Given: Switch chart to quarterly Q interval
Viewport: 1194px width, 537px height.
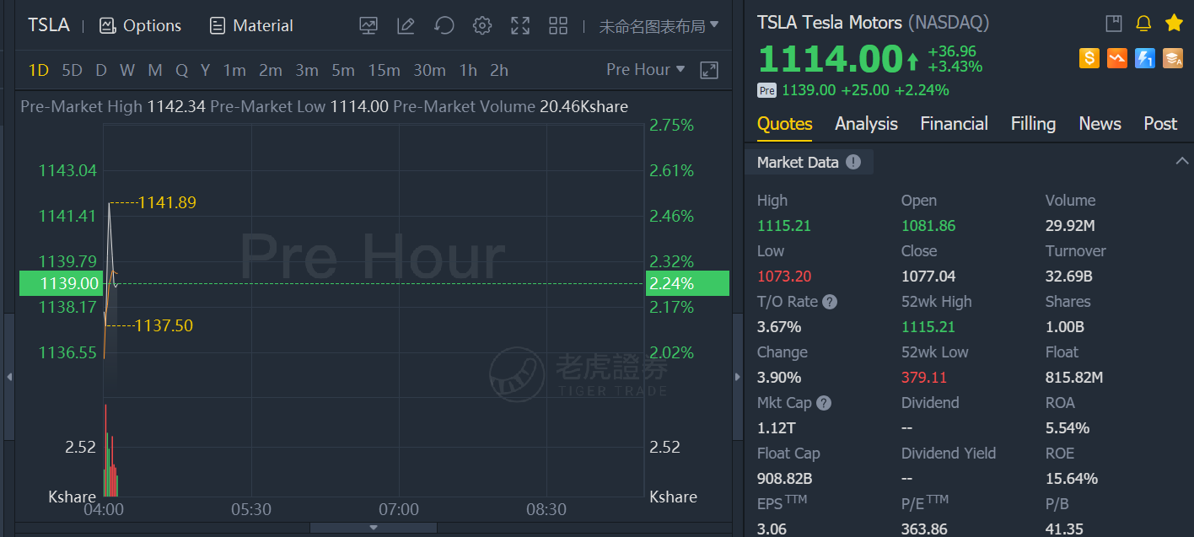Looking at the screenshot, I should point(181,70).
